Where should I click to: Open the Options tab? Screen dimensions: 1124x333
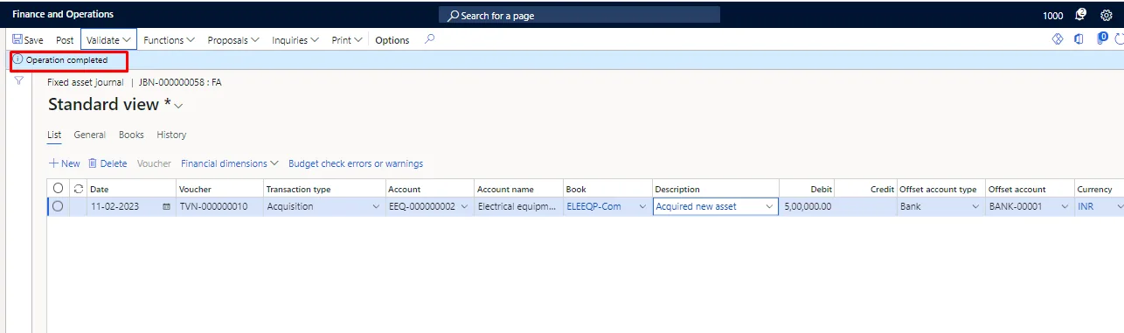click(392, 40)
